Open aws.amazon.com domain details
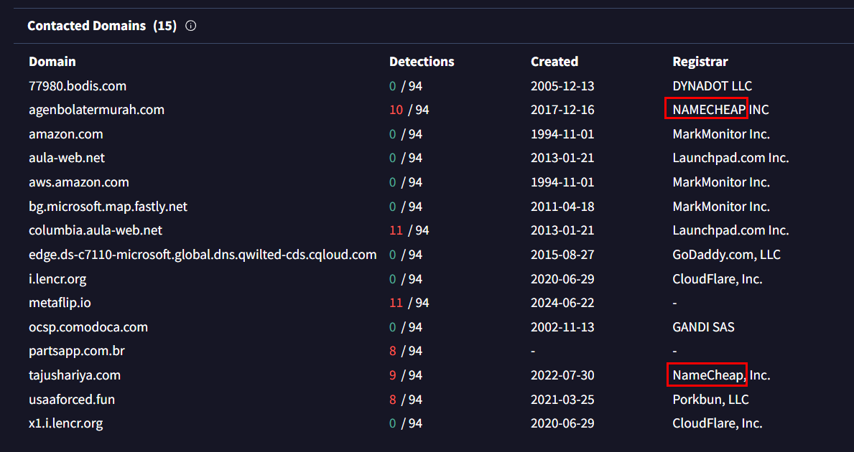Image resolution: width=854 pixels, height=452 pixels. (79, 182)
